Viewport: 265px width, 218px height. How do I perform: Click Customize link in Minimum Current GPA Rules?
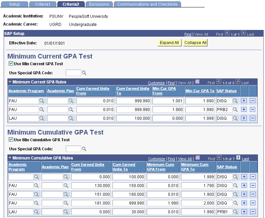click(x=156, y=83)
